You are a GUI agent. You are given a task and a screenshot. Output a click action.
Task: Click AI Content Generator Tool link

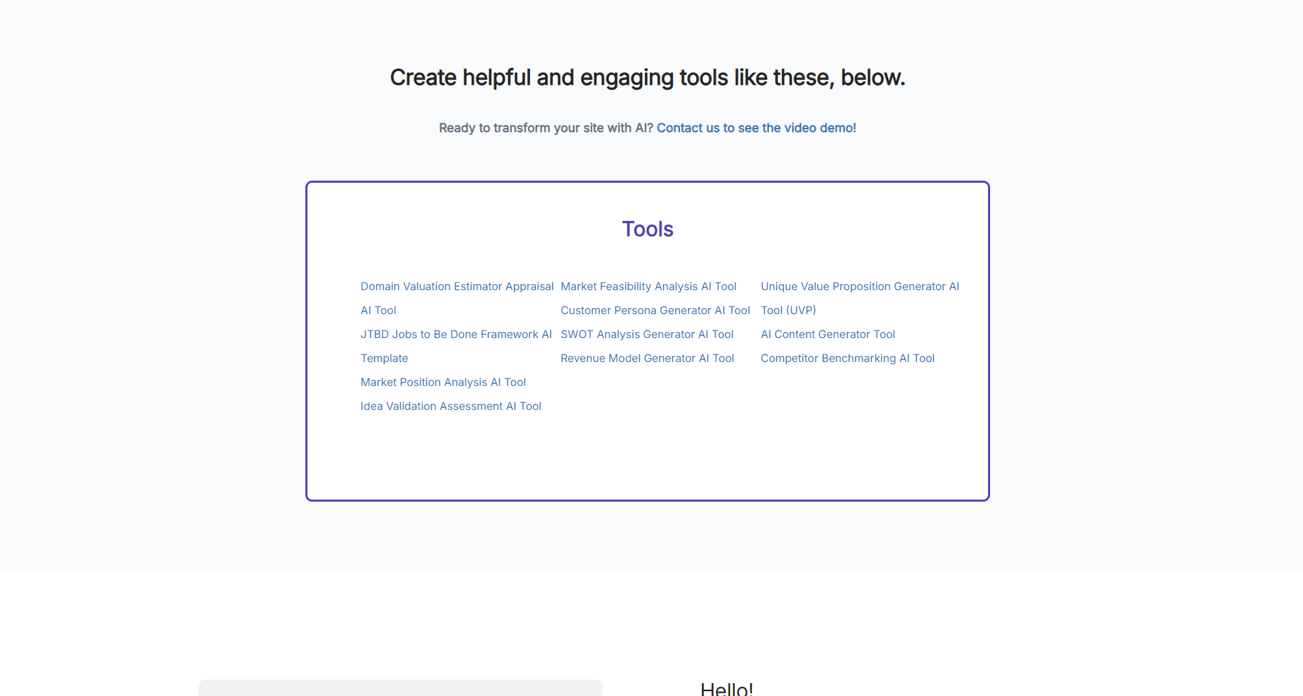pos(827,335)
